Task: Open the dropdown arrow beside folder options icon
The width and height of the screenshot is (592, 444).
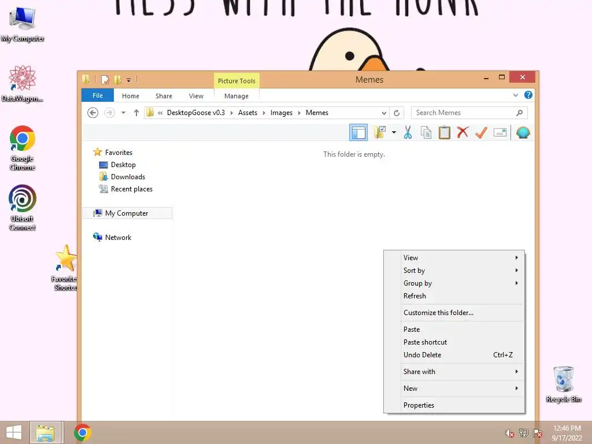Action: click(394, 132)
